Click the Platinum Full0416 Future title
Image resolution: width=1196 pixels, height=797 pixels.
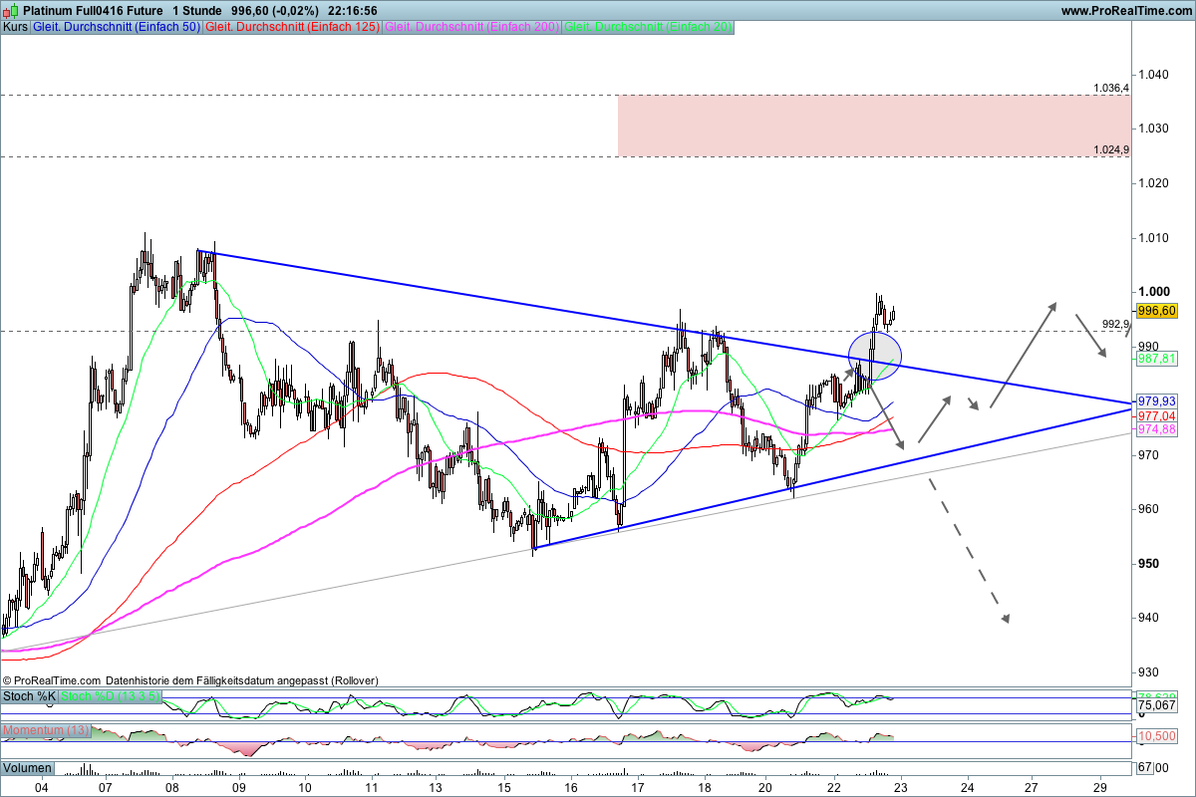tap(94, 10)
